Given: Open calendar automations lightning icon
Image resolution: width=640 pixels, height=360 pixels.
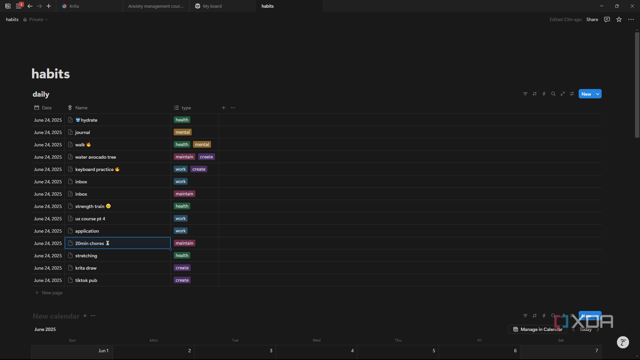Looking at the screenshot, I should (x=544, y=316).
